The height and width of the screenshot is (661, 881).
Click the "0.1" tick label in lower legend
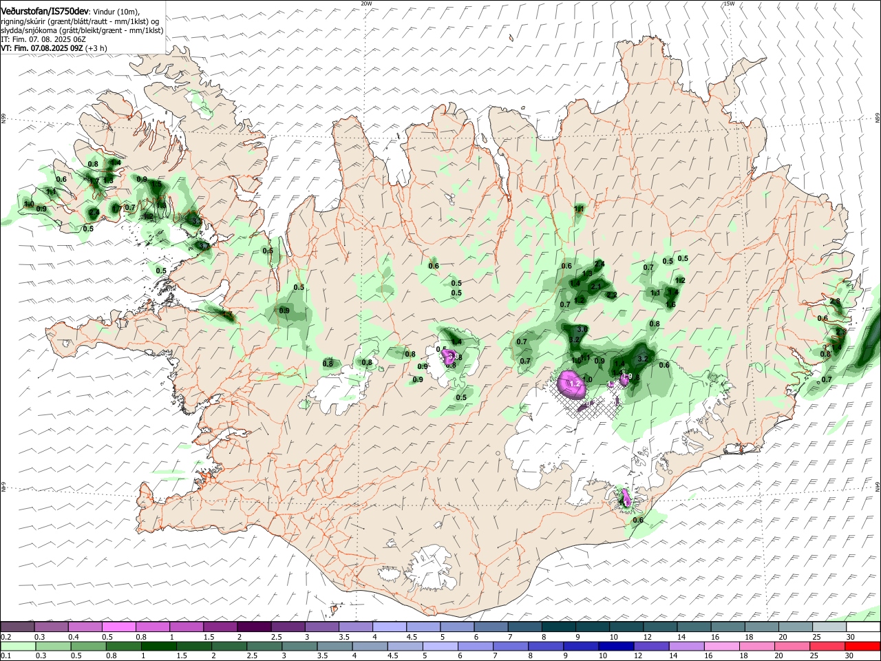coord(6,655)
